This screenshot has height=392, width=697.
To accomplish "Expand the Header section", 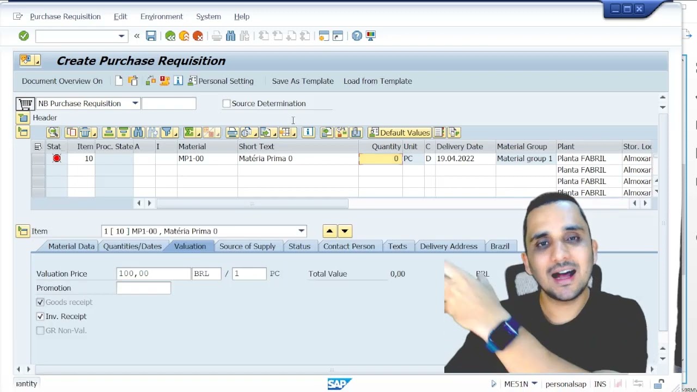I will click(23, 118).
